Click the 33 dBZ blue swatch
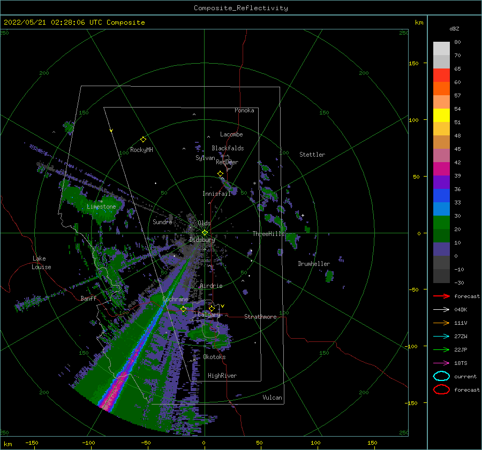Image resolution: width=482 pixels, height=450 pixels. coord(441,209)
